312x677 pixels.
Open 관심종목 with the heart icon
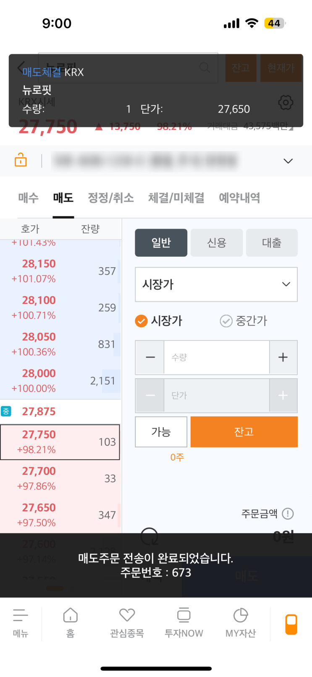126,622
